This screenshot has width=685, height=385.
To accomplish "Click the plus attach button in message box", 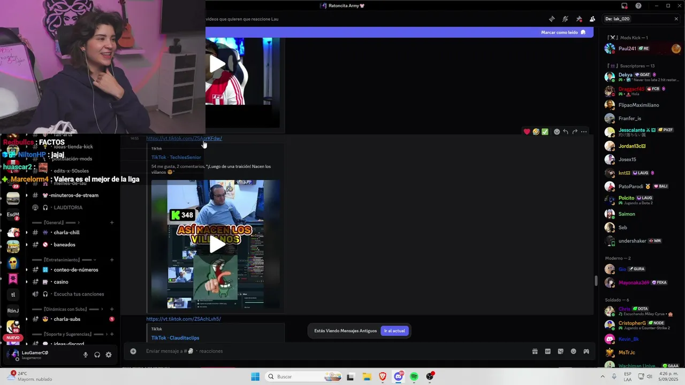I will 133,351.
